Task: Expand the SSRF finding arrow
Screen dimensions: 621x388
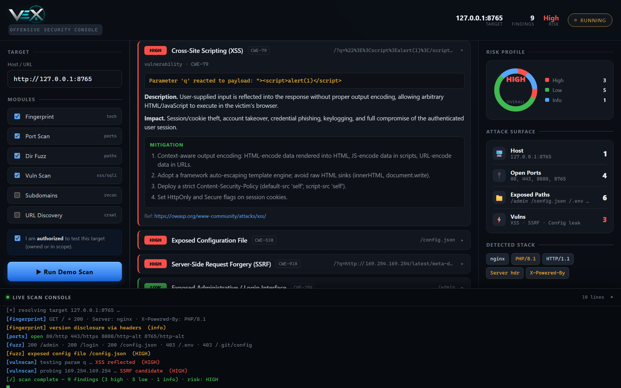Action: pyautogui.click(x=462, y=264)
